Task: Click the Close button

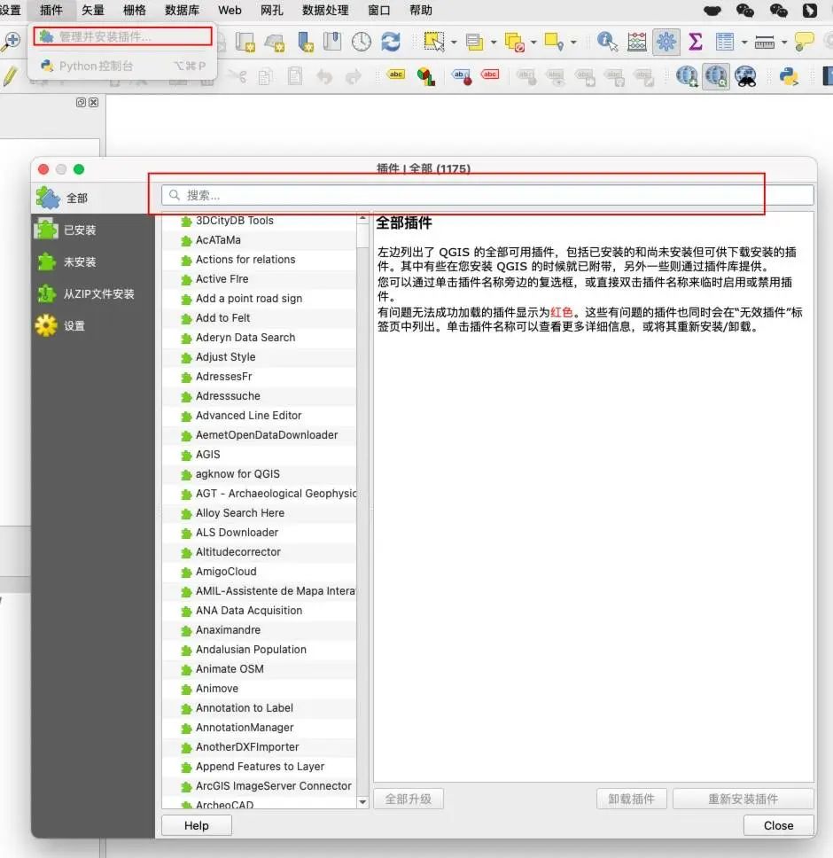Action: point(778,825)
